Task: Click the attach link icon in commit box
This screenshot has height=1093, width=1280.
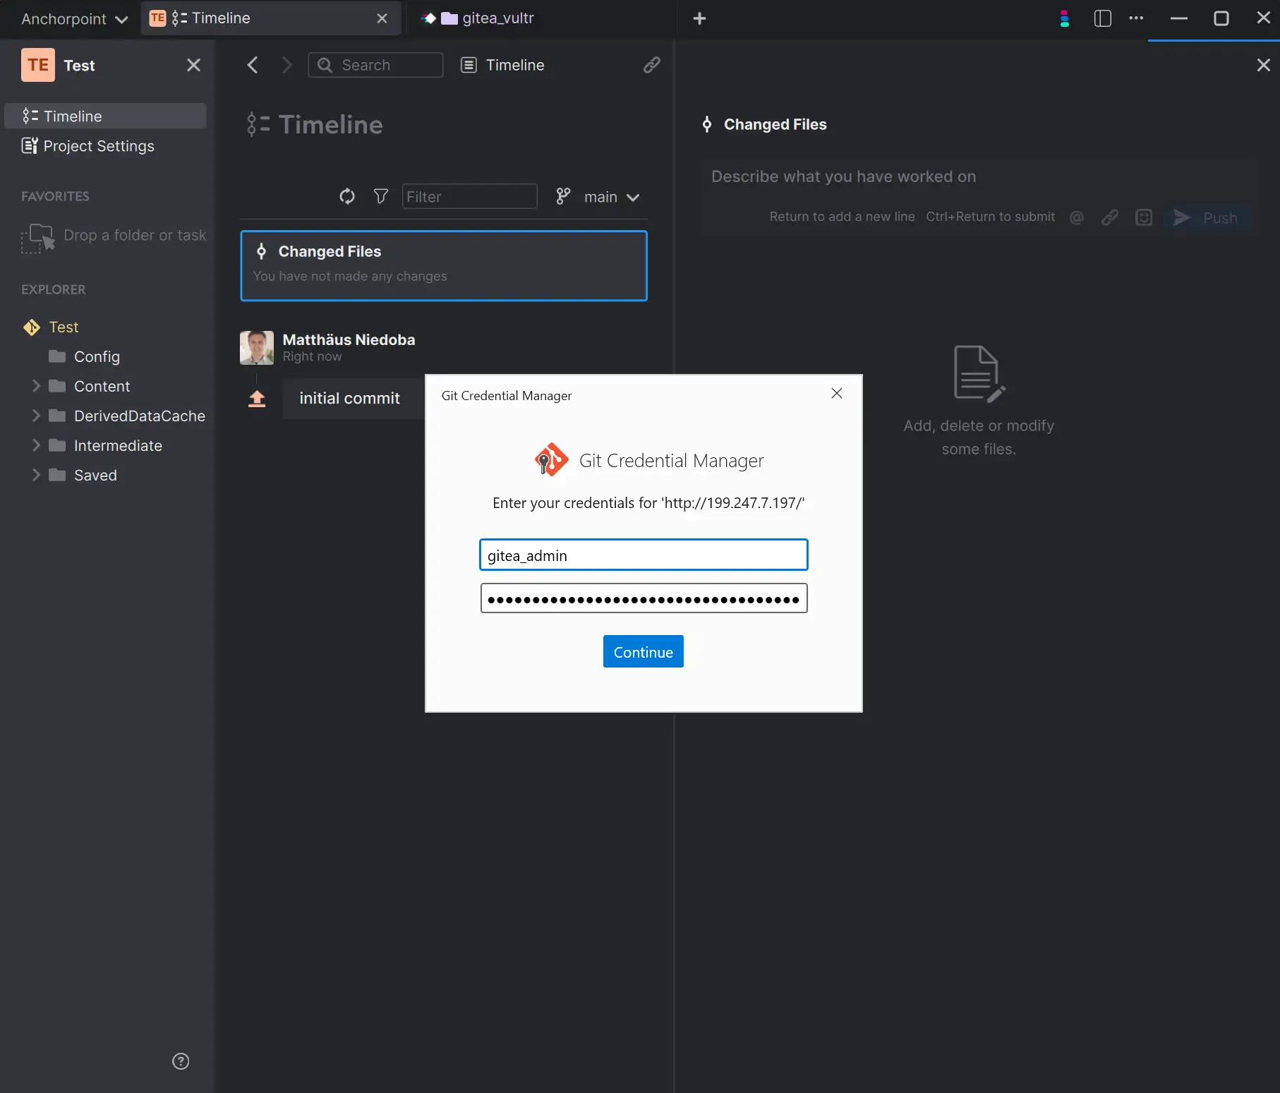Action: point(1110,217)
